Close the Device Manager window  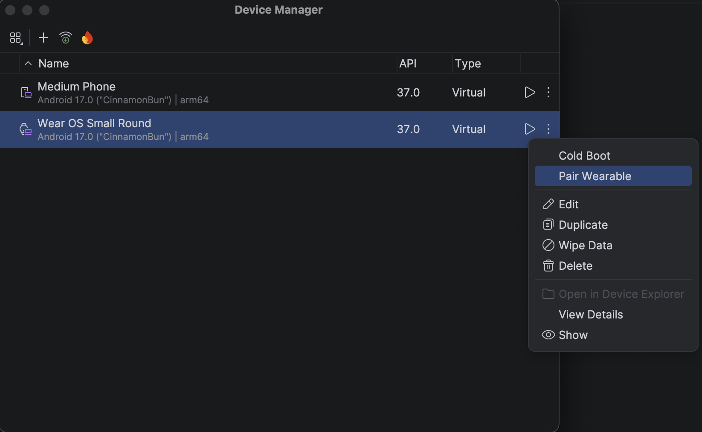pyautogui.click(x=10, y=10)
